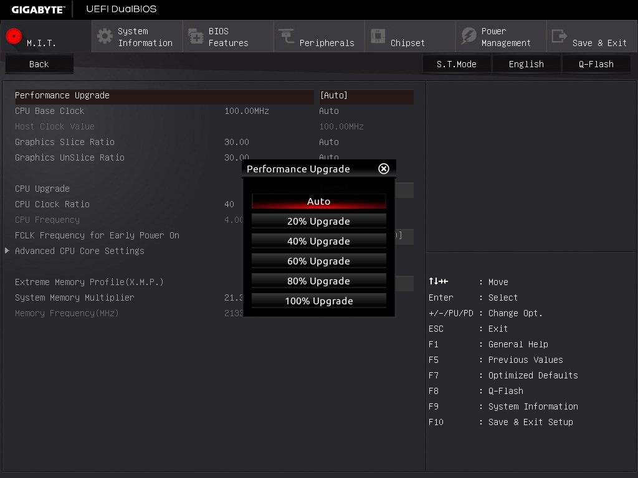
Task: Click the Host Clock Value label
Action: [55, 126]
